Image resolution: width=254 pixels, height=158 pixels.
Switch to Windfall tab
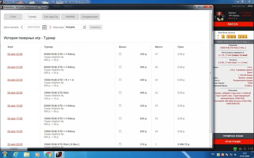(x=70, y=17)
